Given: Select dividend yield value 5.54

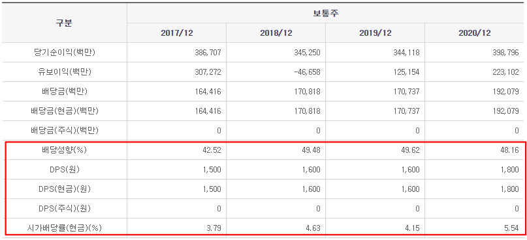Looking at the screenshot, I should pos(512,228).
